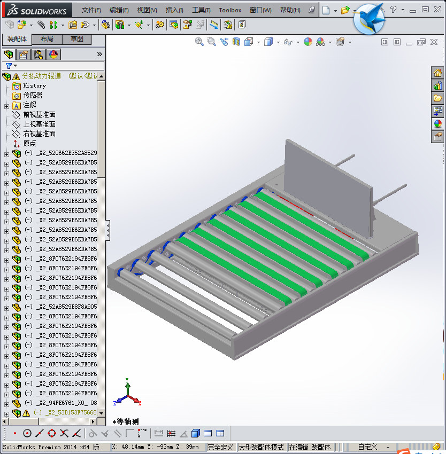Click the Smart Fasteners icon
Screen dimensions: 446x454
pos(73,25)
